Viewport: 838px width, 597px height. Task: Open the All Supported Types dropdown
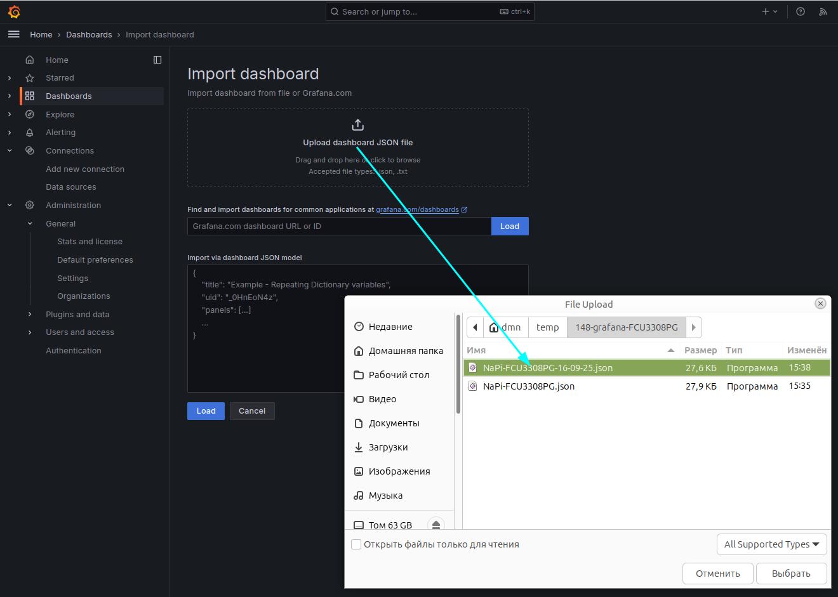[x=771, y=544]
